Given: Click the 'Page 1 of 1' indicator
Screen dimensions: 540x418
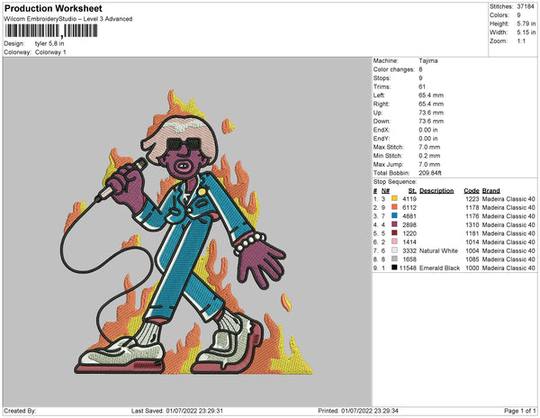Looking at the screenshot, I should pyautogui.click(x=520, y=411).
